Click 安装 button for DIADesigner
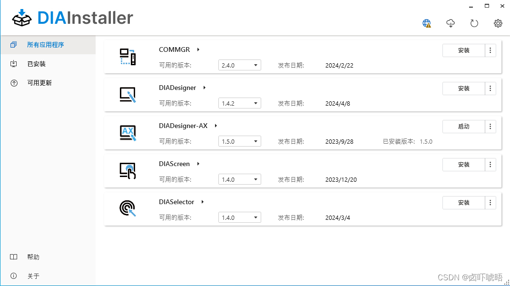Viewport: 510px width, 286px height. [463, 89]
